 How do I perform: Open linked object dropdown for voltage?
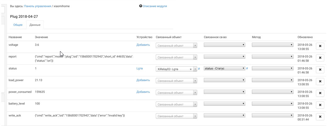(176, 46)
